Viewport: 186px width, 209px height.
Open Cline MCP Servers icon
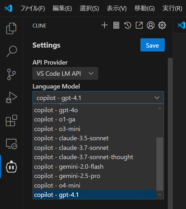coord(116,25)
